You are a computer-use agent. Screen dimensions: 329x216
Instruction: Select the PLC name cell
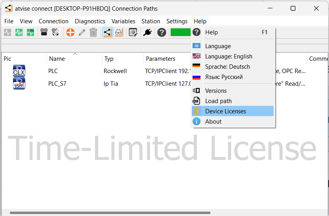(x=53, y=71)
